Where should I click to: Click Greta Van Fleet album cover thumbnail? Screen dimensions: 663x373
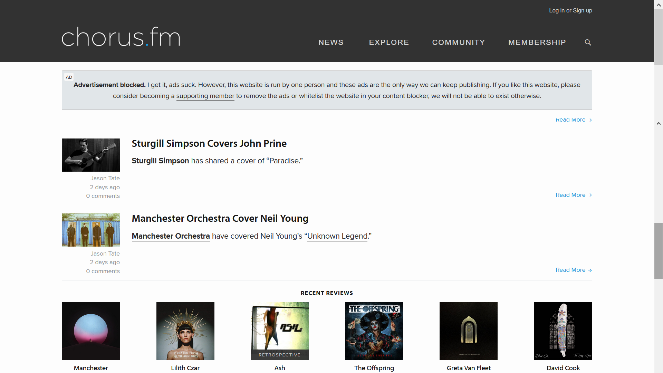point(468,331)
